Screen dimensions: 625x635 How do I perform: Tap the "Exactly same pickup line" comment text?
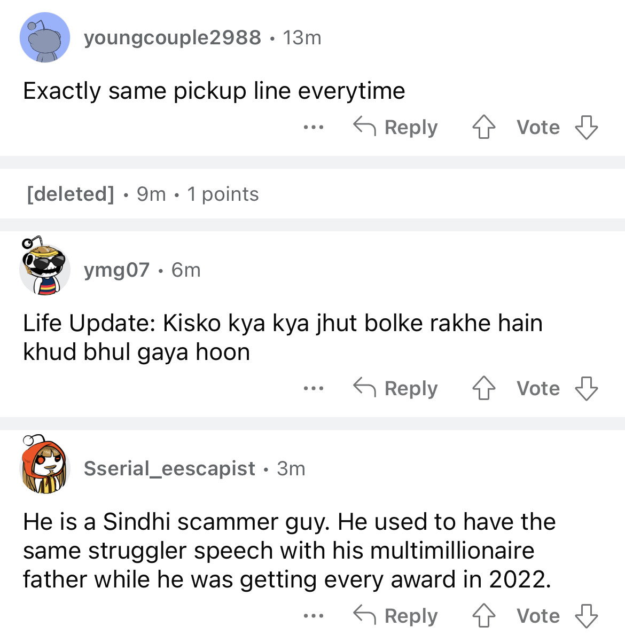point(214,91)
